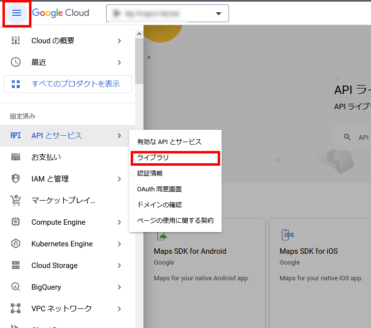This screenshot has height=328, width=371.
Task: Click the Cloud Storage icon
Action: pyautogui.click(x=16, y=265)
